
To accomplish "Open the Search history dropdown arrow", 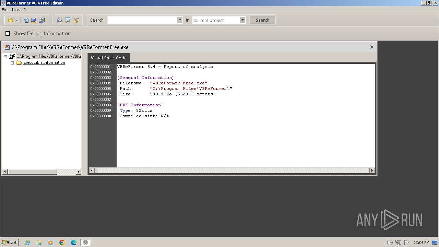I will pos(180,20).
